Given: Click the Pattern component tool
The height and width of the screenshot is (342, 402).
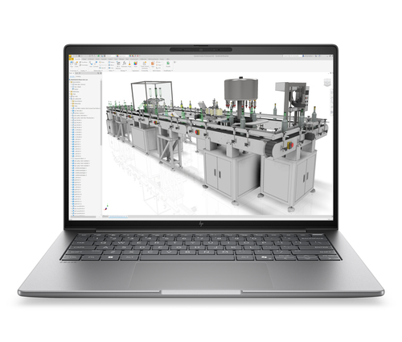Looking at the screenshot, I should coord(111,62).
